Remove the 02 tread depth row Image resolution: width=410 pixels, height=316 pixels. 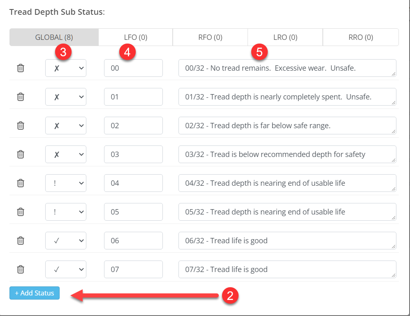[x=21, y=126]
